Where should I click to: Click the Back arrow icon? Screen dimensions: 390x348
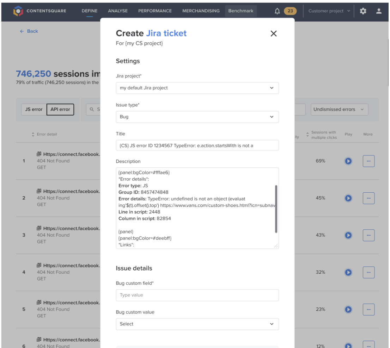pyautogui.click(x=22, y=31)
